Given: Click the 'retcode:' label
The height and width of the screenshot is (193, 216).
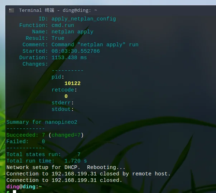Looking at the screenshot, I should click(64, 90).
